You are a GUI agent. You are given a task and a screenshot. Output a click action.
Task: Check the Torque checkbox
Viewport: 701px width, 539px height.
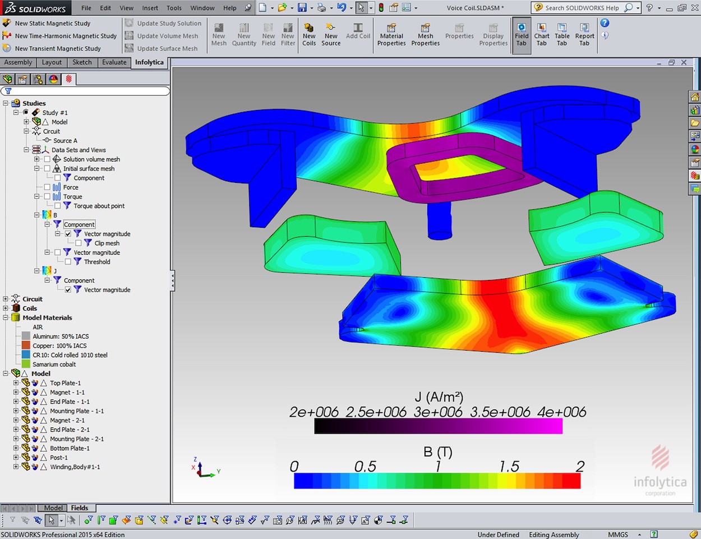47,196
